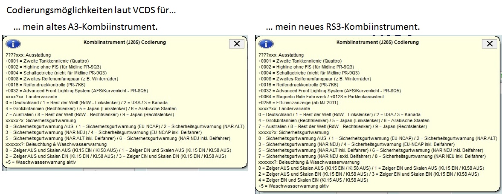Select '0 = Sicherheitsgurtwarnung AUS' line in RS3 dialog

coord(378,139)
